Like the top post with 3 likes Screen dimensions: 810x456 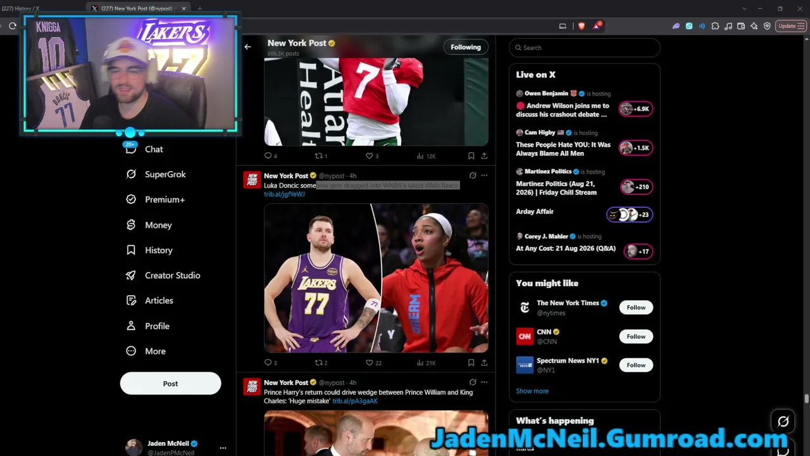pos(372,156)
